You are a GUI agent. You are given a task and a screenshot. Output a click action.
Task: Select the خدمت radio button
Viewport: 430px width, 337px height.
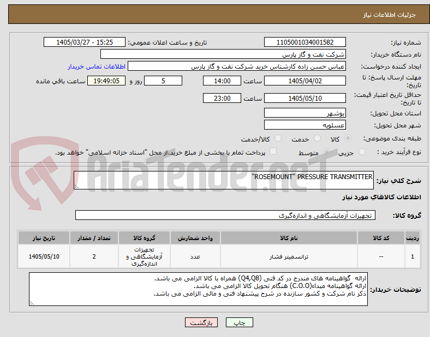[x=317, y=138]
